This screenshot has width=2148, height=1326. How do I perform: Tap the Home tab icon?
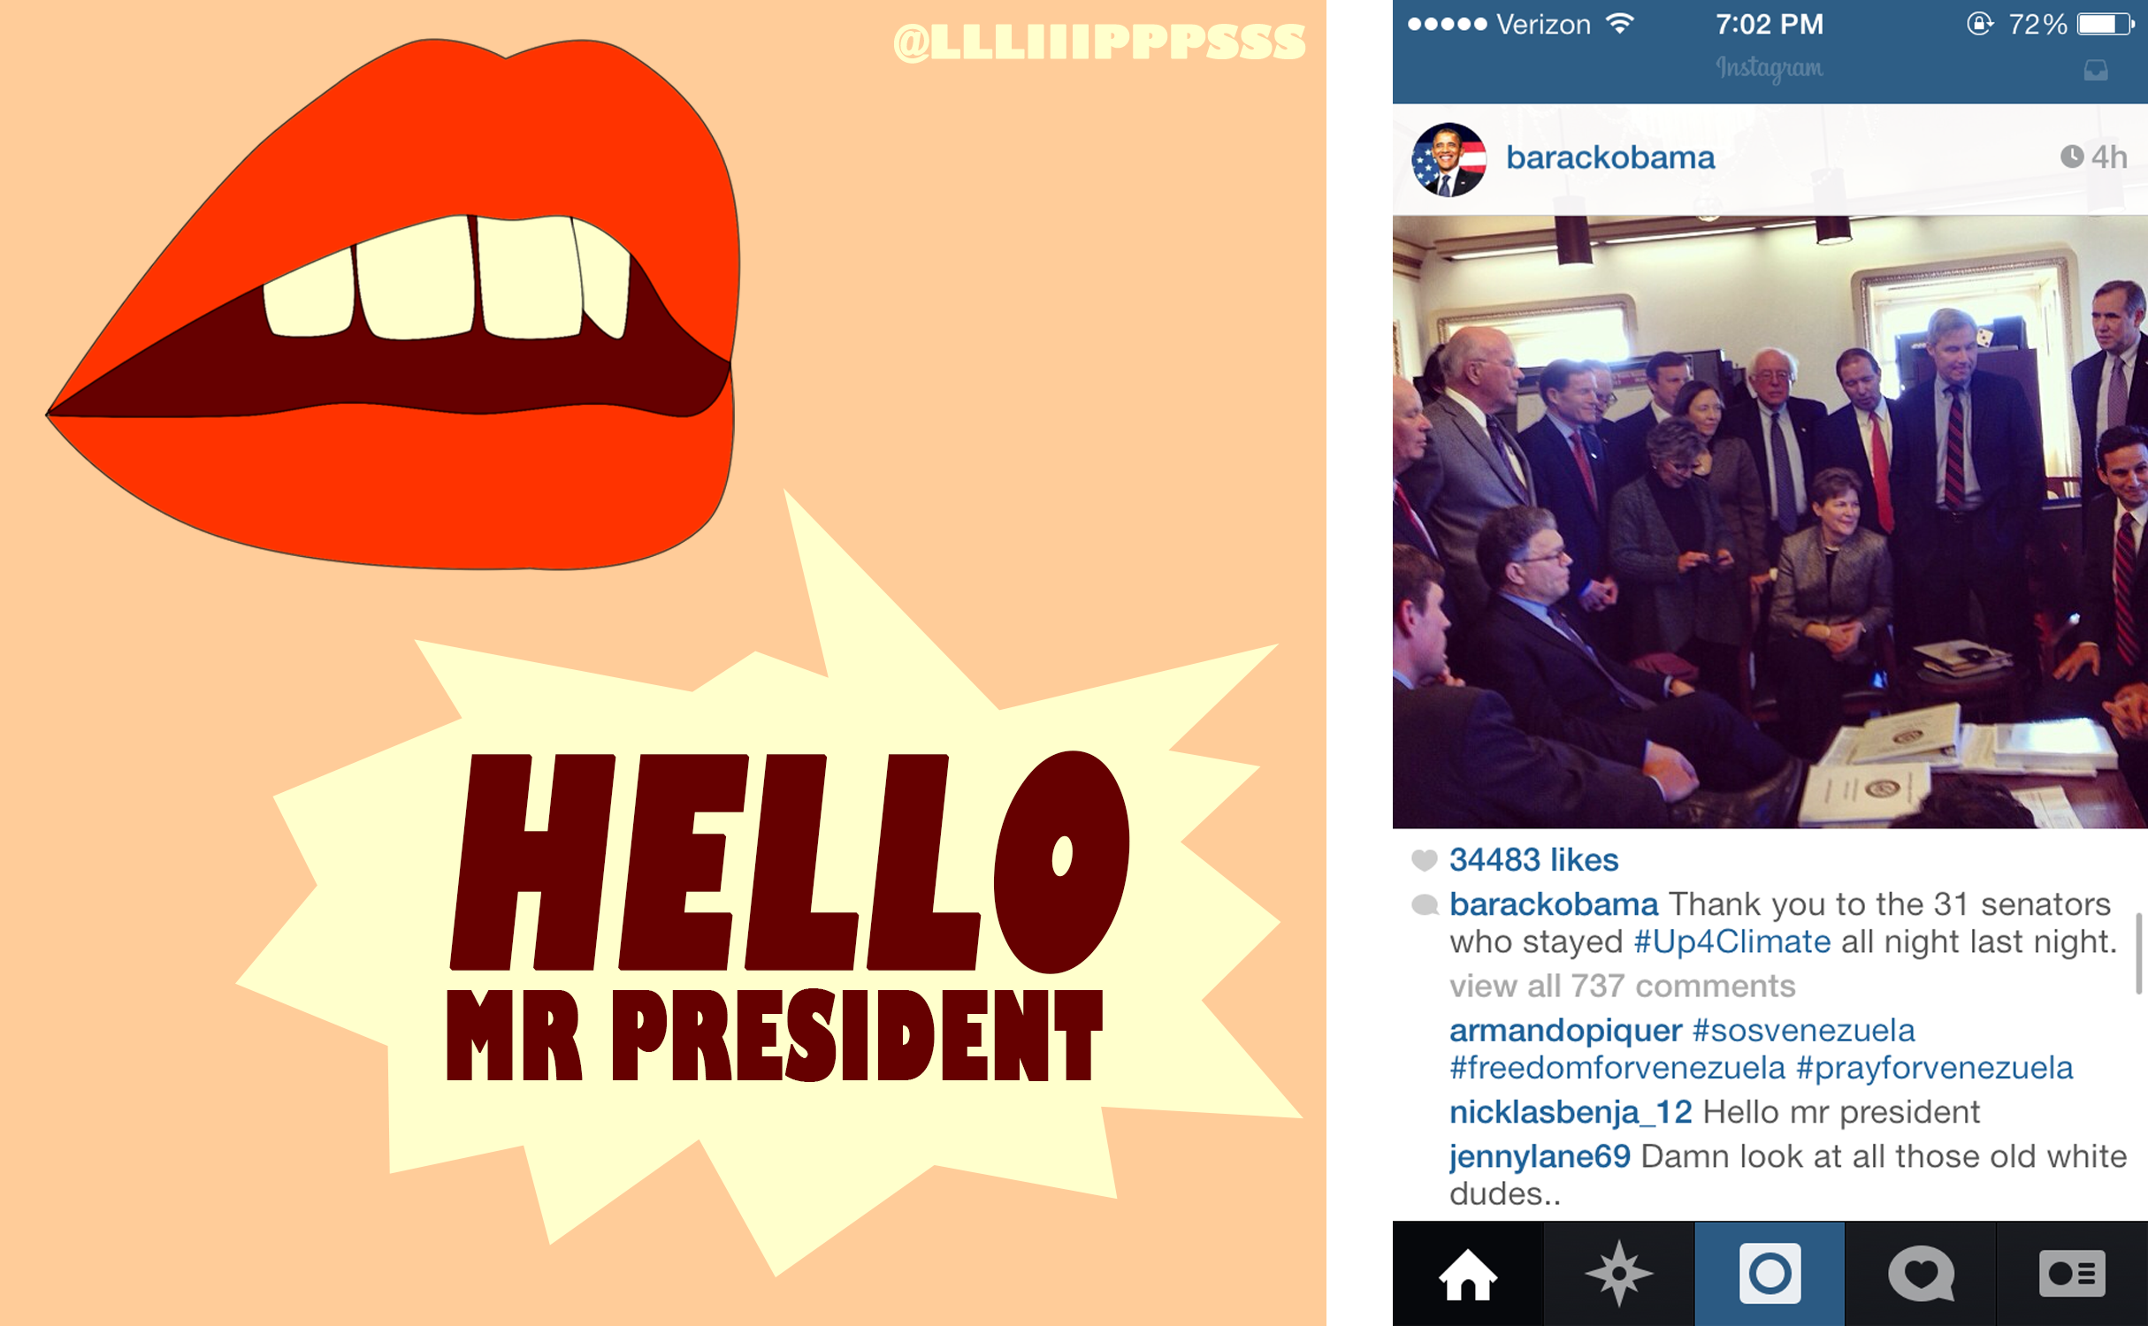point(1468,1274)
